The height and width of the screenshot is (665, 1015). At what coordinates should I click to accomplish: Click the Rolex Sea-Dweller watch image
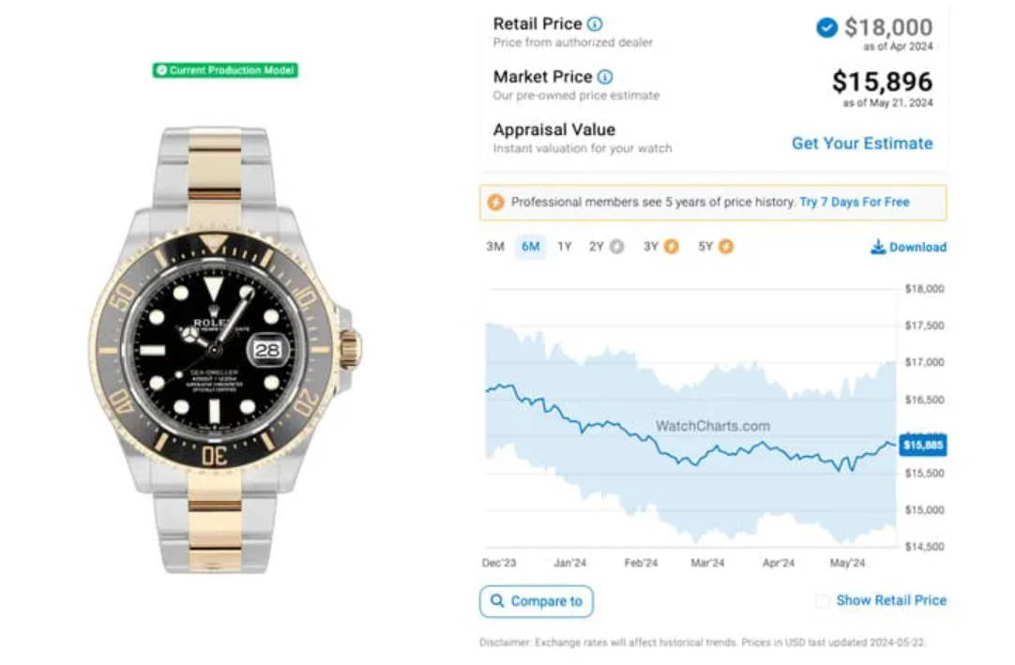pos(224,350)
